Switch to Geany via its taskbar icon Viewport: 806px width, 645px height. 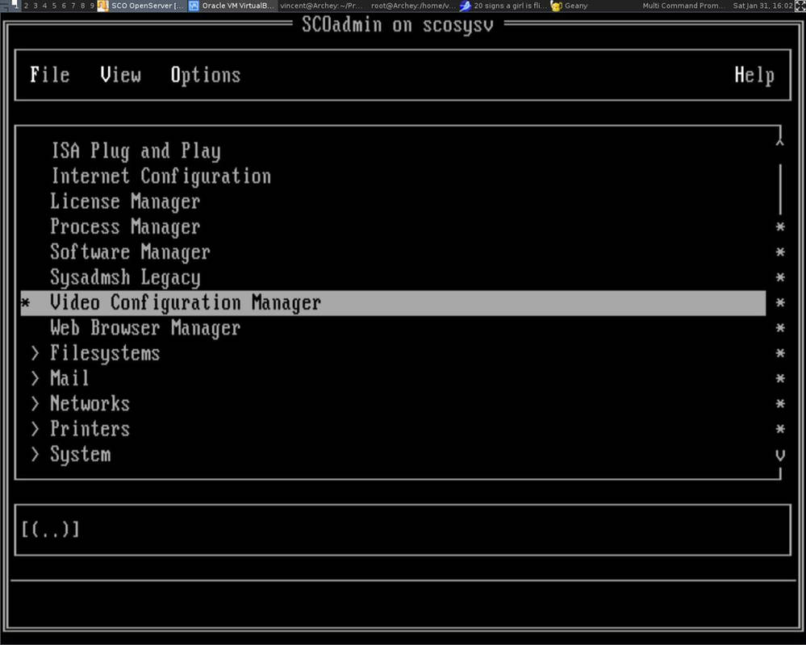[x=556, y=6]
